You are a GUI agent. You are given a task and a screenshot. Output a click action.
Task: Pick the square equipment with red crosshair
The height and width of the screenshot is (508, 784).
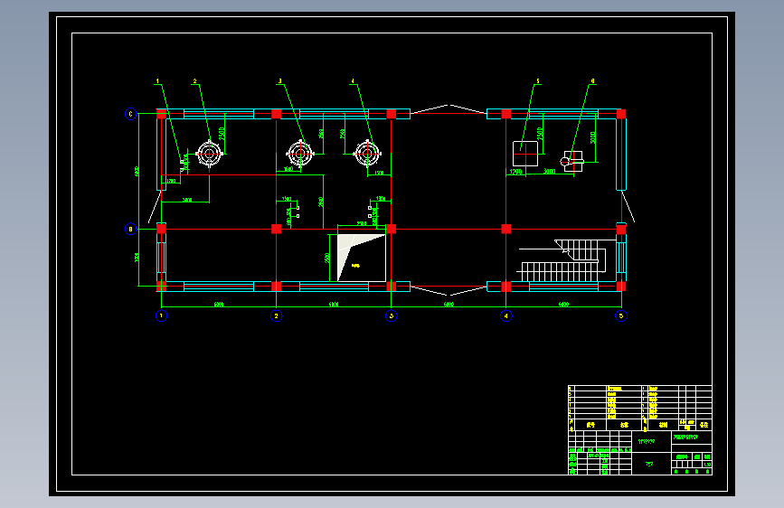click(525, 154)
